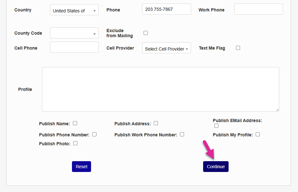
Task: Check the Publish Name checkbox
Action: 75,123
